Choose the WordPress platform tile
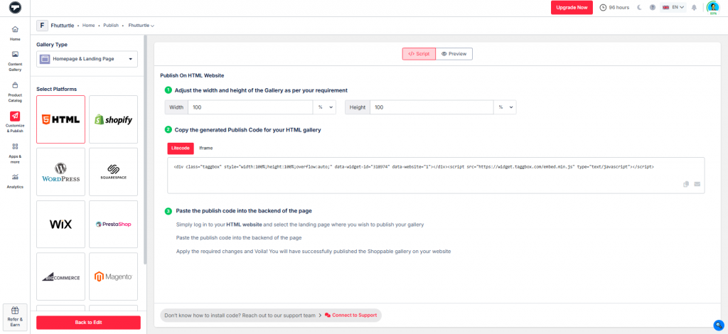The width and height of the screenshot is (728, 334). 60,172
